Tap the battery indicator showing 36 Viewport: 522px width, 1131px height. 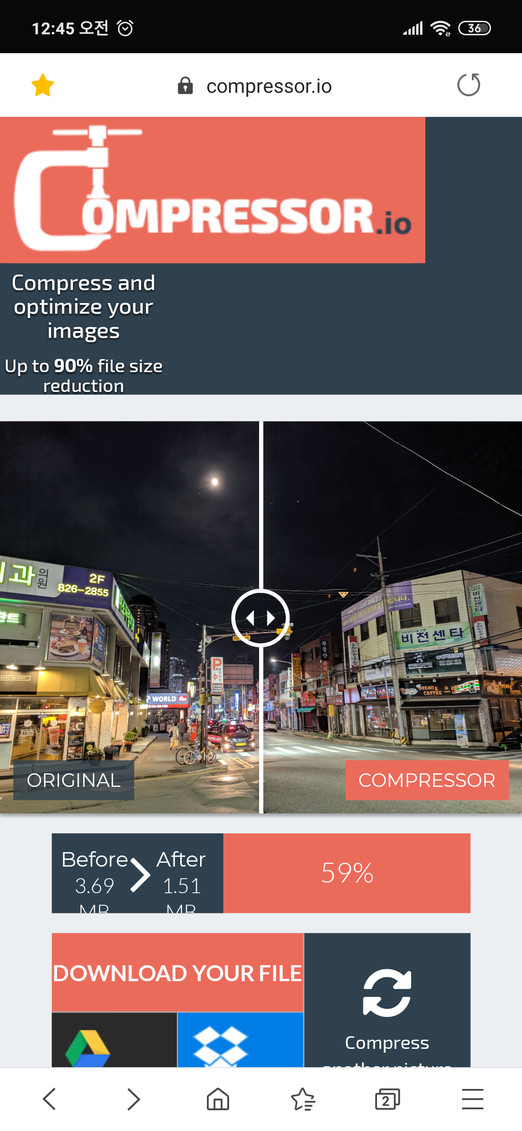pos(474,28)
